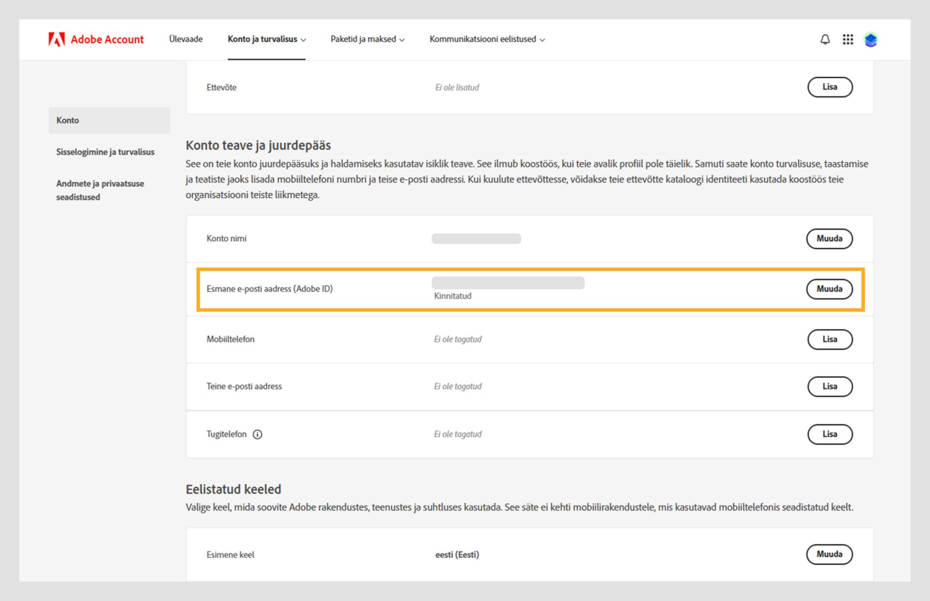Viewport: 930px width, 601px height.
Task: Open the apps grid switcher
Action: 848,39
